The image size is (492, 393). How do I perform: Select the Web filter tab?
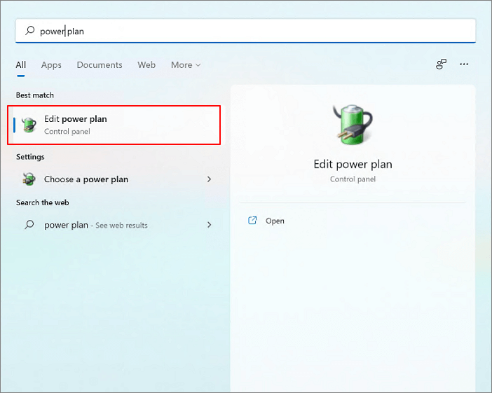(x=146, y=65)
